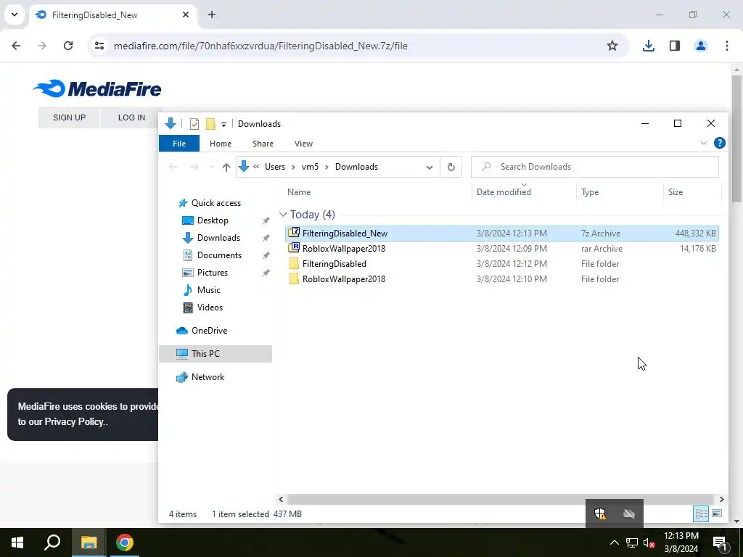Viewport: 743px width, 557px height.
Task: Switch to details view icon
Action: [702, 513]
